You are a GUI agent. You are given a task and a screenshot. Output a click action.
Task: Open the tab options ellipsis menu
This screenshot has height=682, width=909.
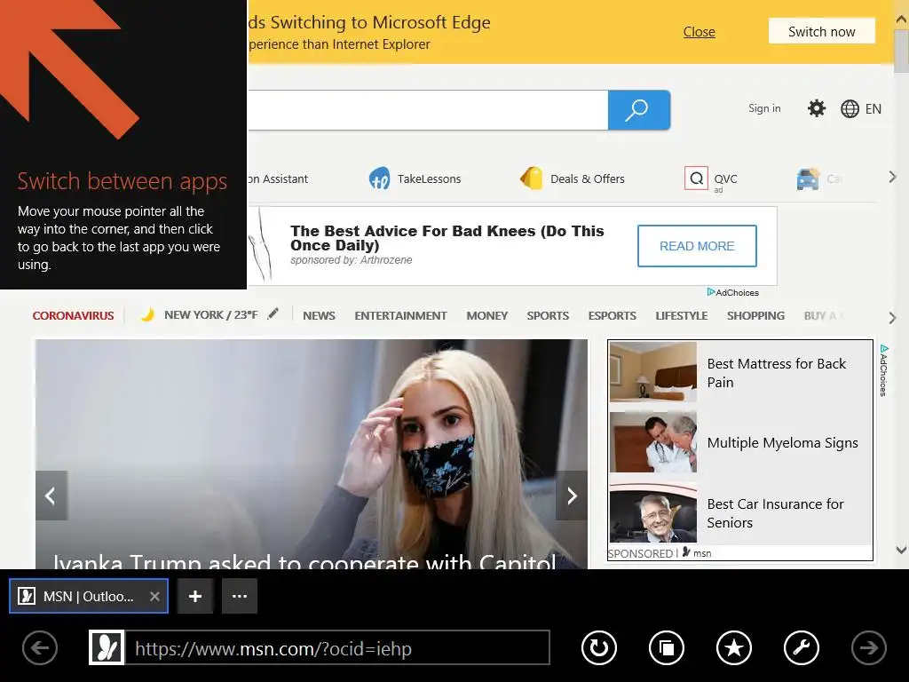point(240,596)
